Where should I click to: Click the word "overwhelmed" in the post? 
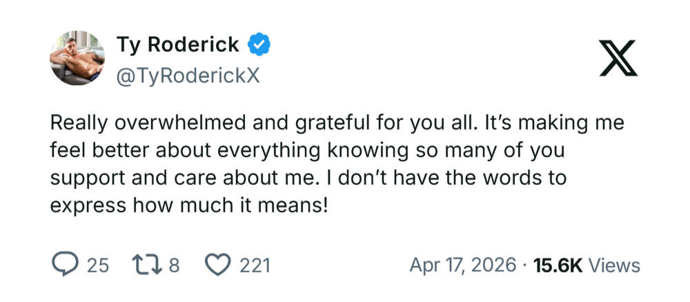pyautogui.click(x=193, y=123)
